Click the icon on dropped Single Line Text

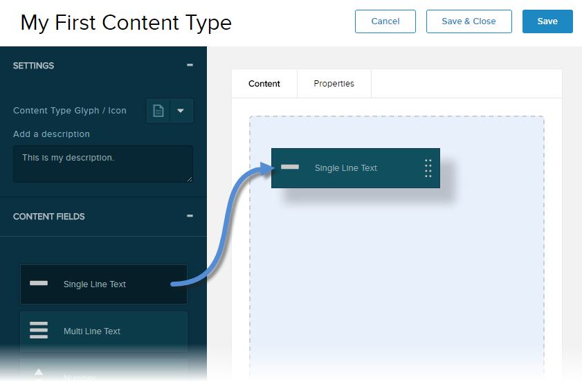[x=290, y=167]
